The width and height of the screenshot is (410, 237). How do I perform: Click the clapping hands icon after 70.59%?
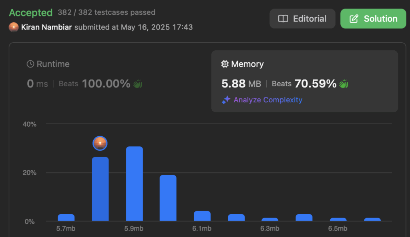coord(344,84)
